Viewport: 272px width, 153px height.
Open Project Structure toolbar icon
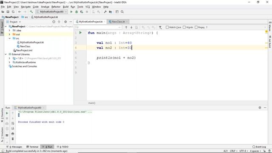coord(110,12)
